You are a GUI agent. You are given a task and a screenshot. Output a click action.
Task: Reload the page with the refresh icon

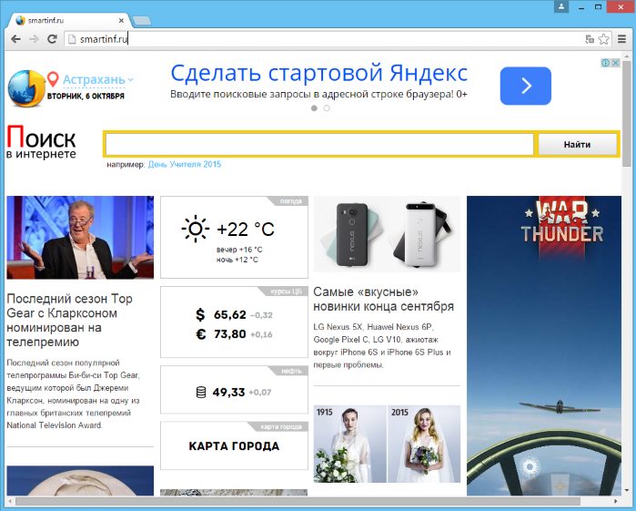pyautogui.click(x=52, y=39)
